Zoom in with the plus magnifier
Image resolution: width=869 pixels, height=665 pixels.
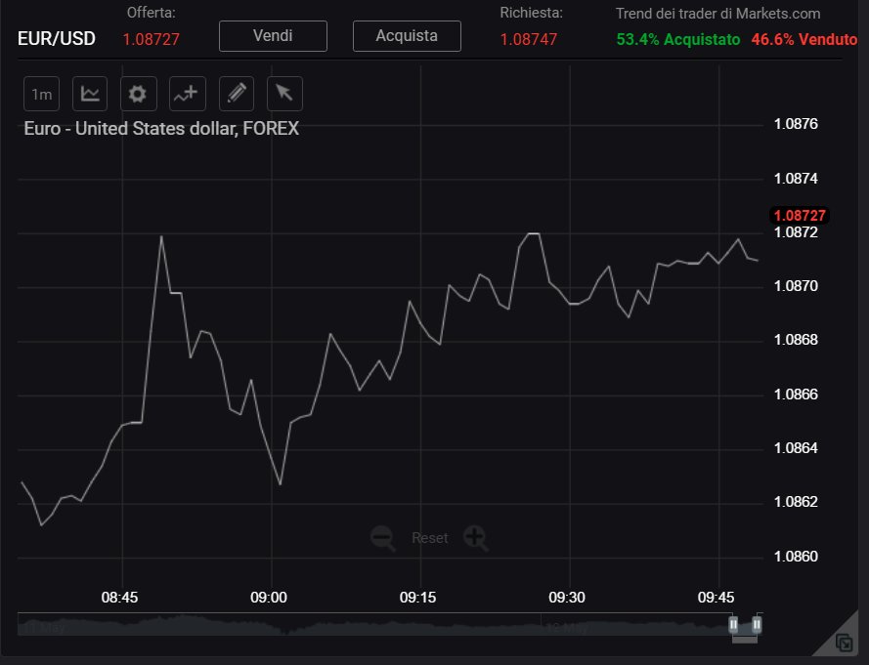coord(476,538)
